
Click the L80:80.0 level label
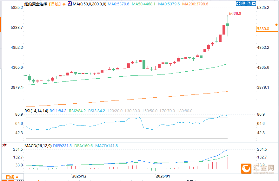pos(185,111)
